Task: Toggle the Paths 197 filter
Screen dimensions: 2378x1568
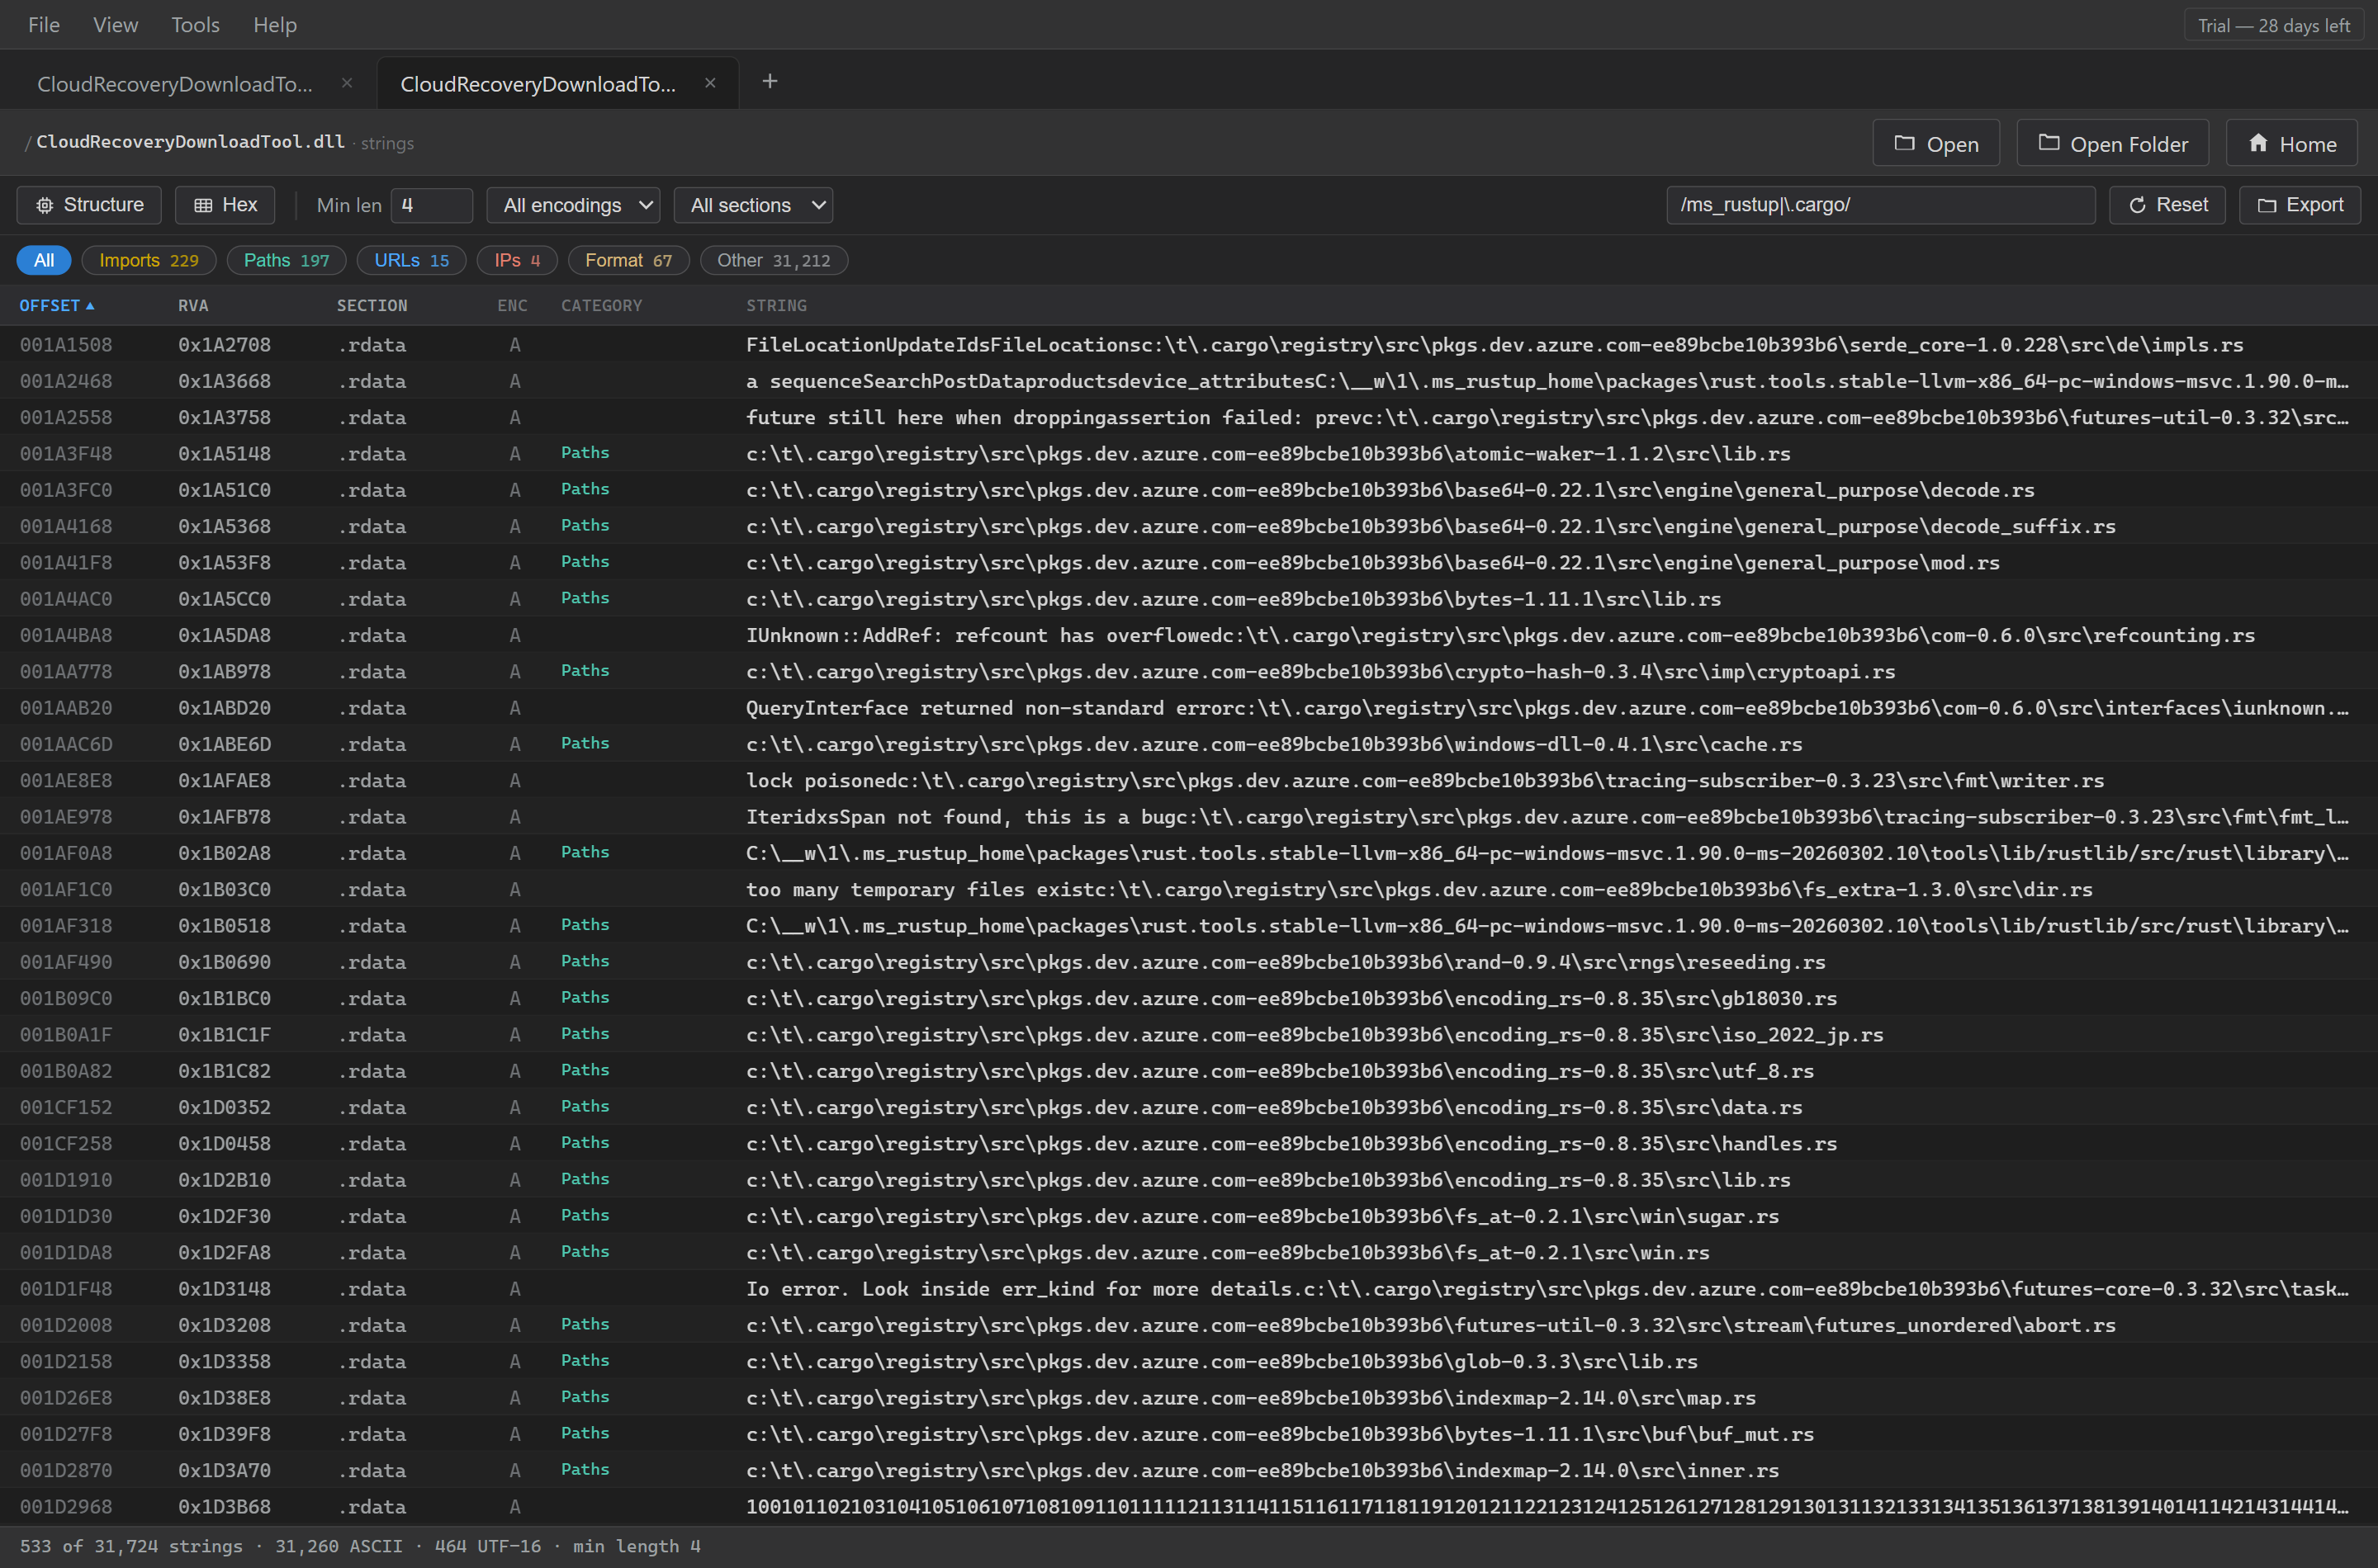Action: [287, 260]
